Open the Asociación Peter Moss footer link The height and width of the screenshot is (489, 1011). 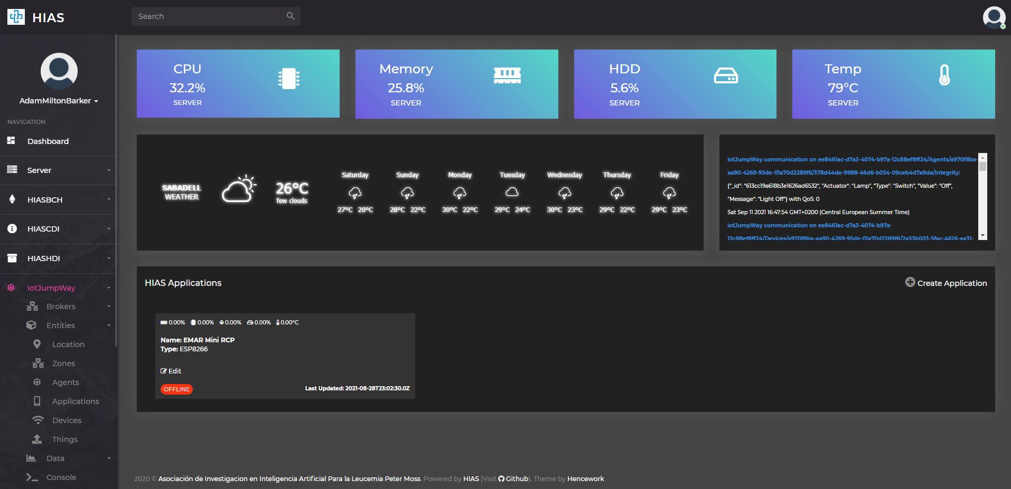tap(289, 478)
